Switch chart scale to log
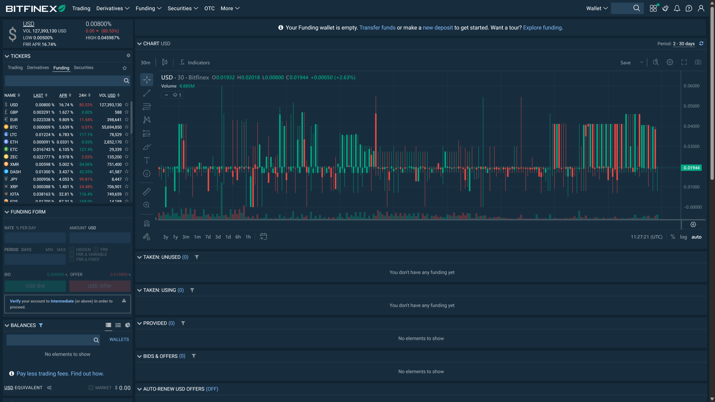This screenshot has height=402, width=715. tap(683, 237)
